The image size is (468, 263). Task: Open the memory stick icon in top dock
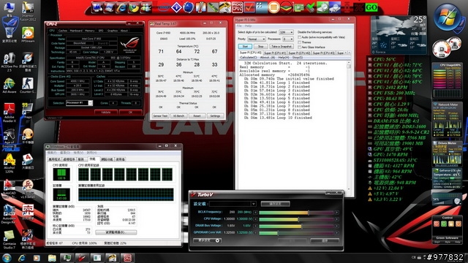tap(213, 7)
